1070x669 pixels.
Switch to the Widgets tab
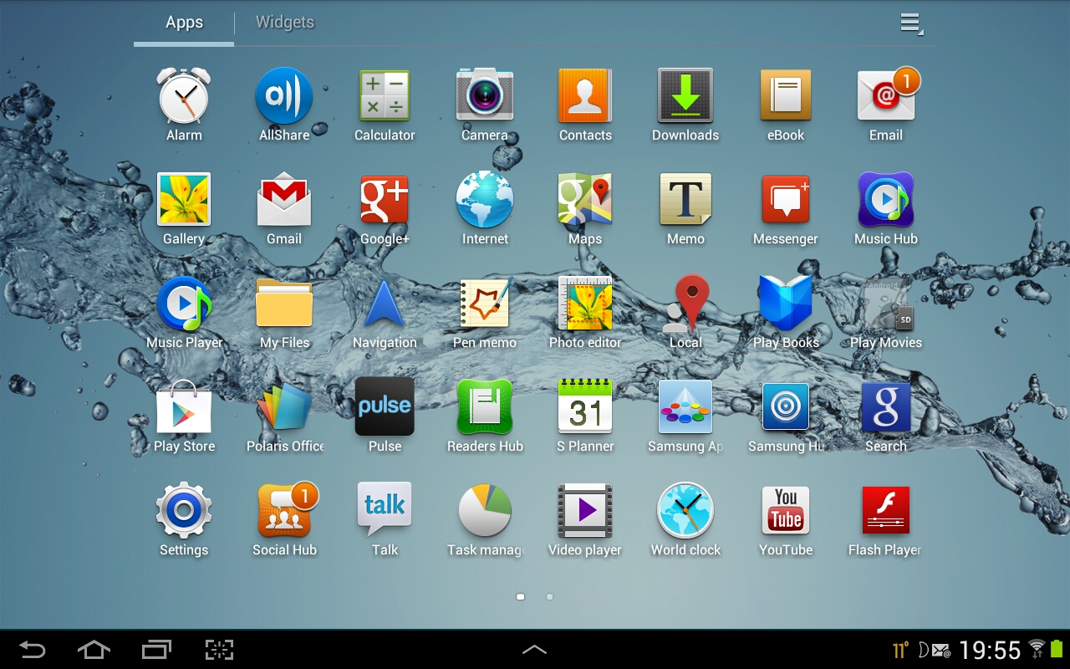(x=284, y=23)
